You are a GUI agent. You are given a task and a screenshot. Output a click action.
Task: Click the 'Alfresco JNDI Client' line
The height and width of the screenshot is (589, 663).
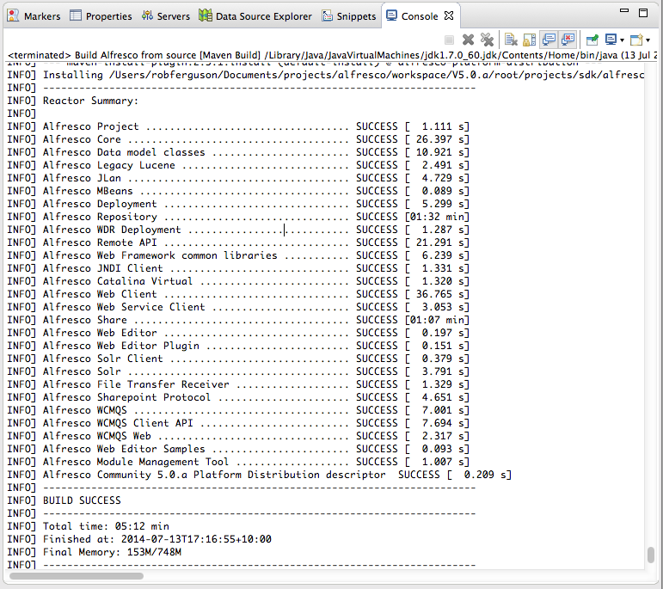point(238,268)
